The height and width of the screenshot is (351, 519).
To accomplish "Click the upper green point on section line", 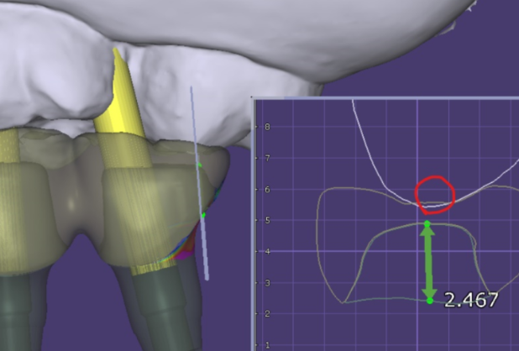I will pyautogui.click(x=199, y=165).
